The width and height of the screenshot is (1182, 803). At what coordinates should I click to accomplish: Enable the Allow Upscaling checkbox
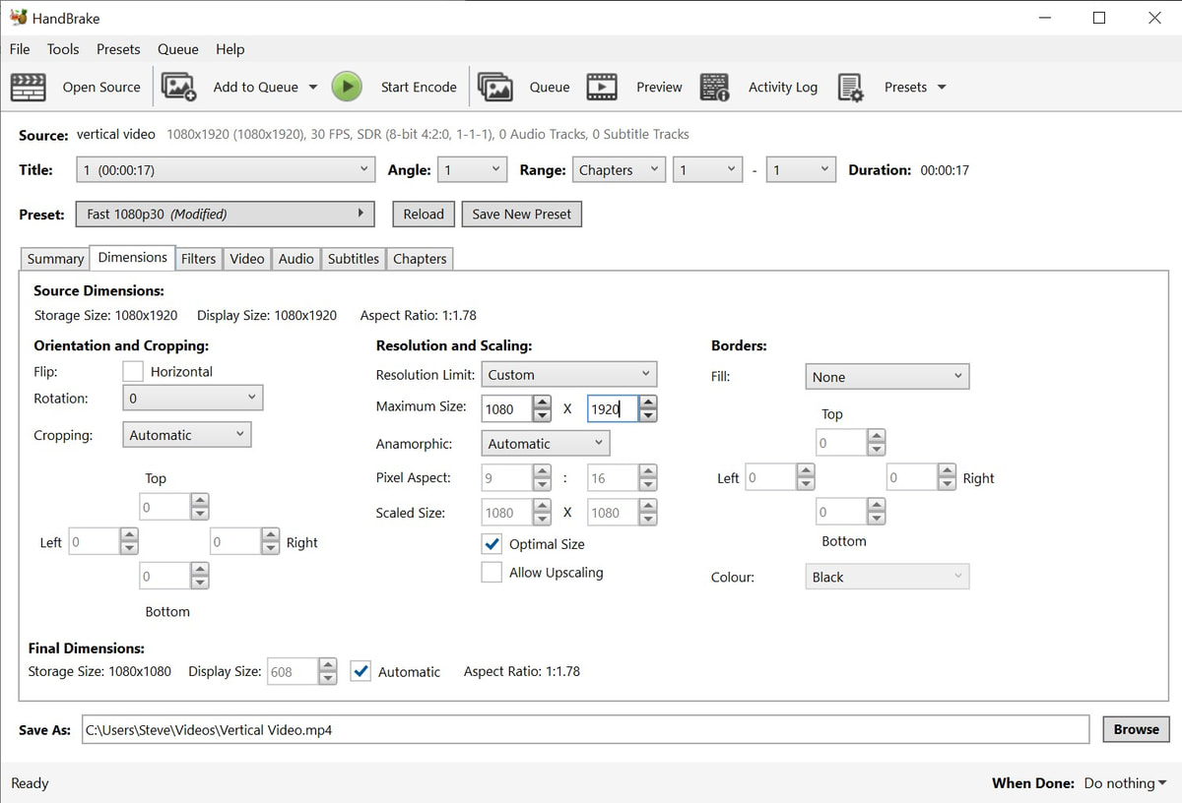[492, 572]
